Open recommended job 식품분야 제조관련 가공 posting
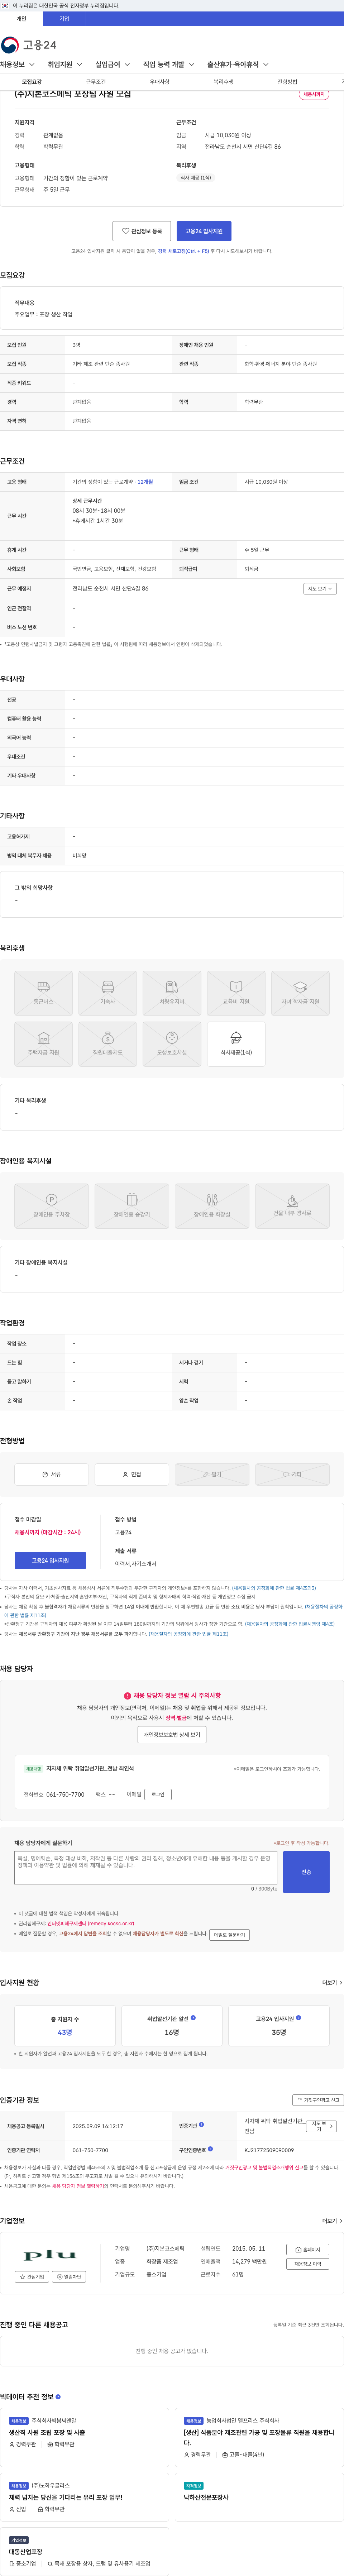This screenshot has height=2576, width=344. coord(259,2437)
